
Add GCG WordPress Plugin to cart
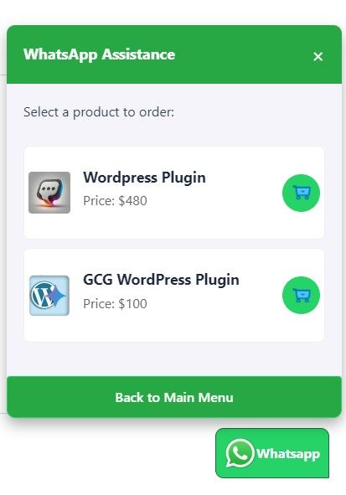tap(301, 295)
